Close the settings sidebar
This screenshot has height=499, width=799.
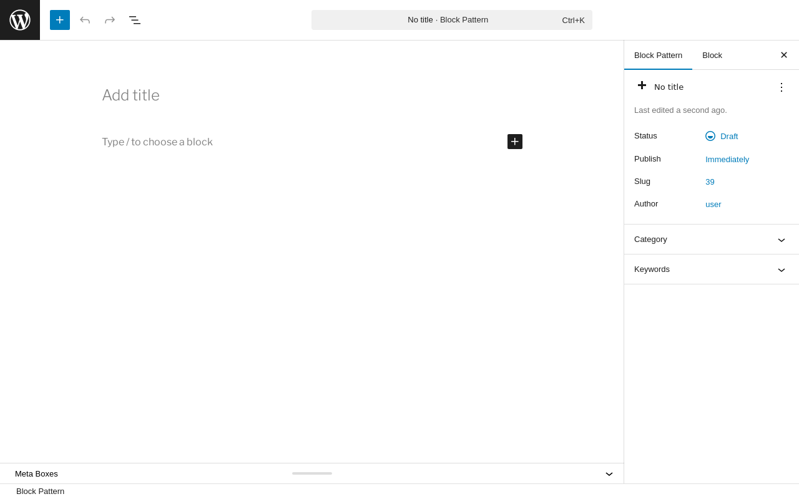point(784,55)
